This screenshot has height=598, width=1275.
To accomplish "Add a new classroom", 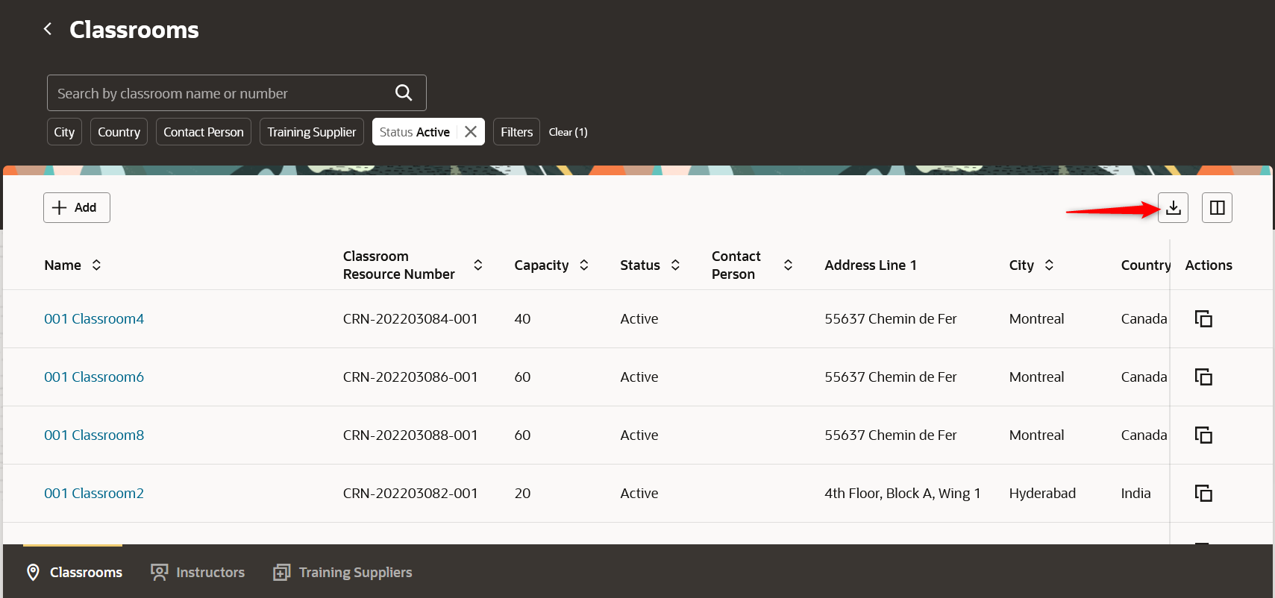I will pyautogui.click(x=77, y=207).
